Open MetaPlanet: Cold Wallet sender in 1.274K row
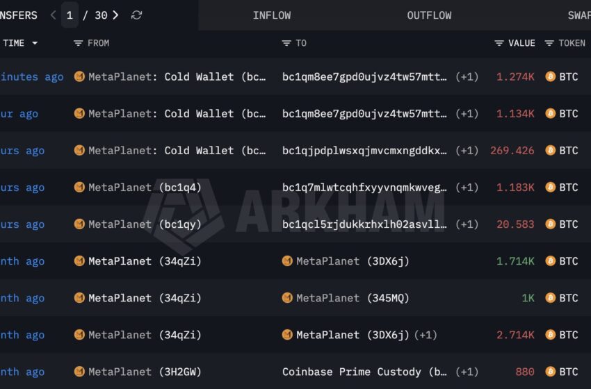 coord(177,77)
